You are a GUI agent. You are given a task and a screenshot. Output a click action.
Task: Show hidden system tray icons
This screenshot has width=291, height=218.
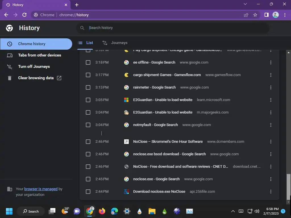click(x=233, y=211)
